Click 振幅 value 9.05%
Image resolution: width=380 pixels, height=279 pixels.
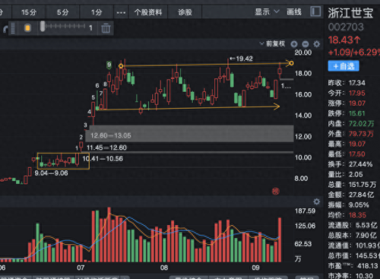pyautogui.click(x=359, y=204)
